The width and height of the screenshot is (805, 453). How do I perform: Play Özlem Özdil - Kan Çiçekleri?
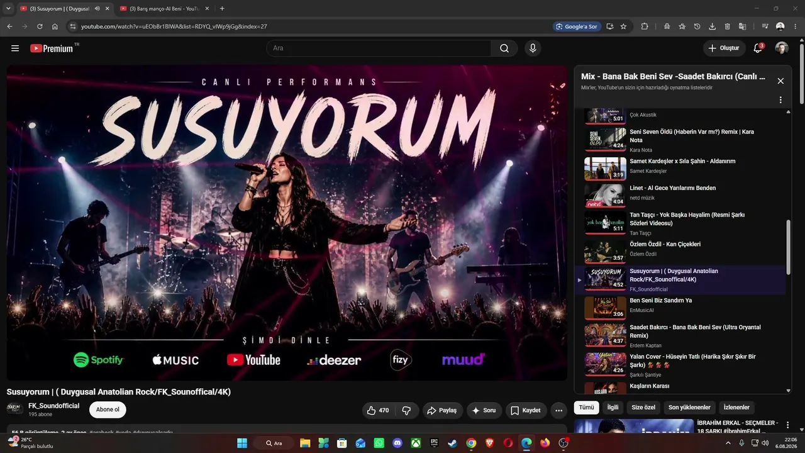pos(679,250)
